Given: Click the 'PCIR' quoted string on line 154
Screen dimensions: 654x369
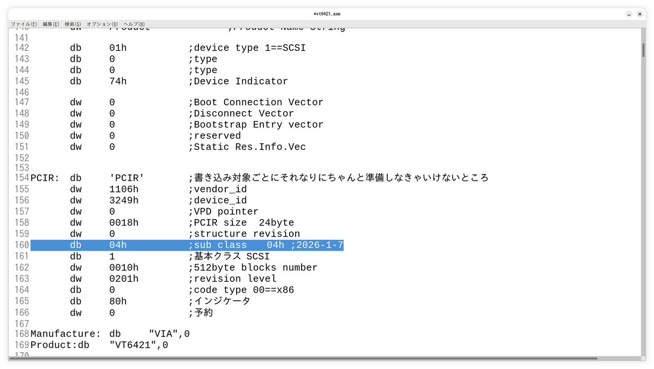Looking at the screenshot, I should point(127,178).
